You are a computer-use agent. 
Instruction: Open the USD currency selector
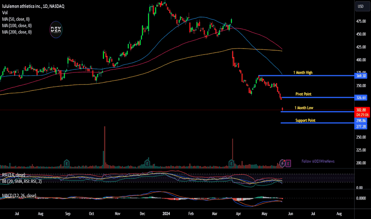(x=362, y=6)
